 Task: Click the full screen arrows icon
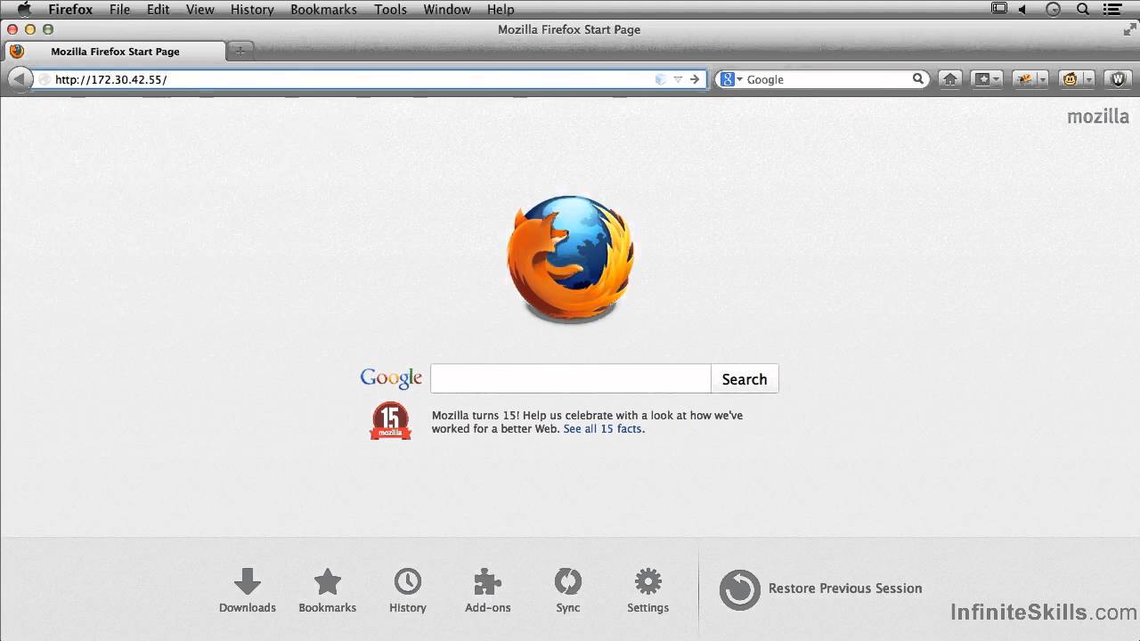(1128, 29)
